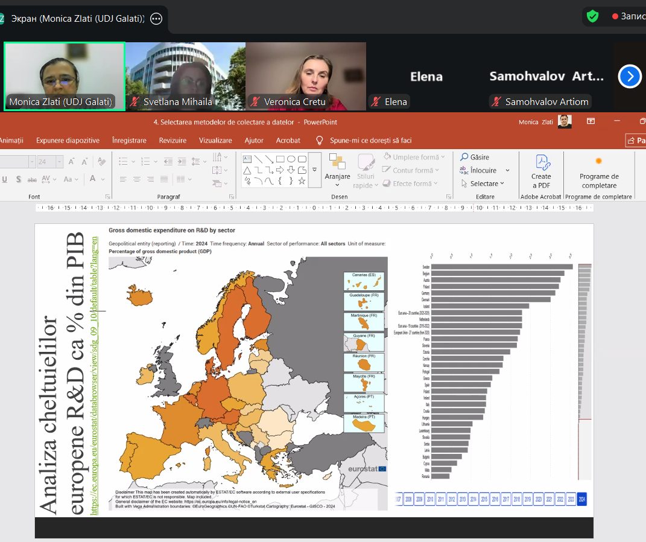Show next participants with blue arrow button

click(630, 76)
